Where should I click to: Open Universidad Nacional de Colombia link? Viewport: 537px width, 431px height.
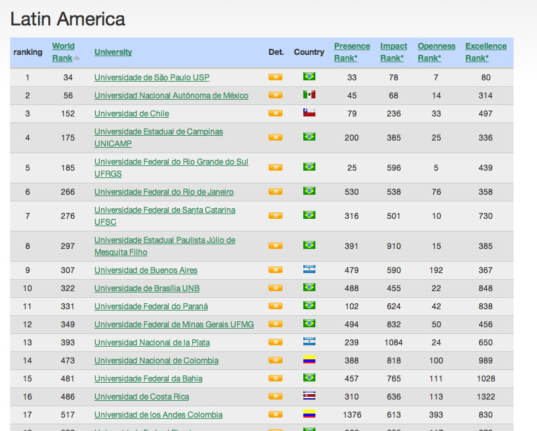coord(156,361)
